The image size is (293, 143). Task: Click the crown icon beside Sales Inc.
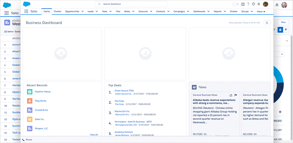coord(30,119)
